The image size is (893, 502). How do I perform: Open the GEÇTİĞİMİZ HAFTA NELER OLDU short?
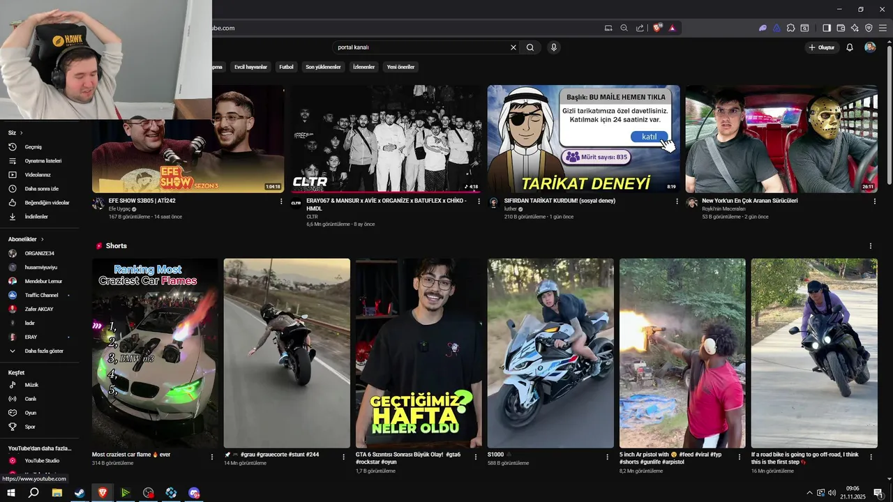pos(419,353)
